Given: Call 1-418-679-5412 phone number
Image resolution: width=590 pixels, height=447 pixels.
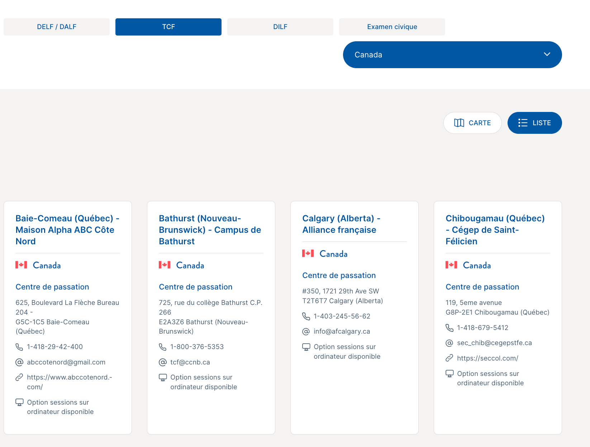Looking at the screenshot, I should (x=483, y=328).
